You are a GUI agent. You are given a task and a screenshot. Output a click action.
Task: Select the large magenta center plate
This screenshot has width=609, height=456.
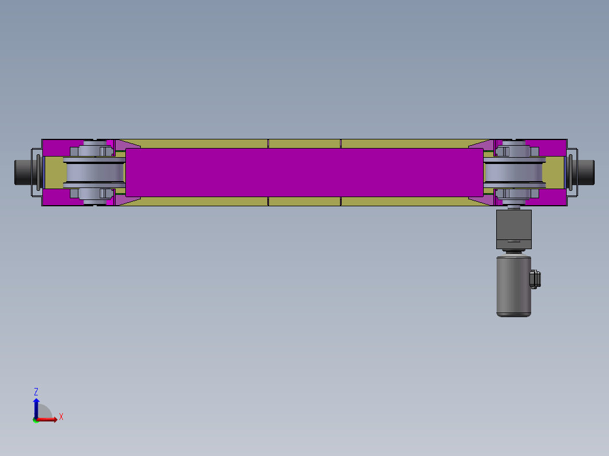tap(304, 172)
